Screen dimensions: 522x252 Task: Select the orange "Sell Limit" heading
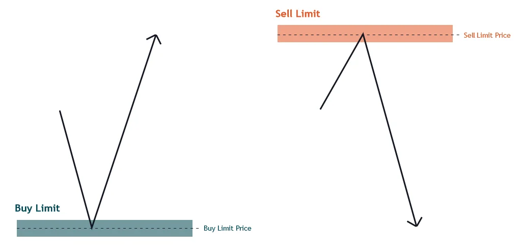[297, 14]
